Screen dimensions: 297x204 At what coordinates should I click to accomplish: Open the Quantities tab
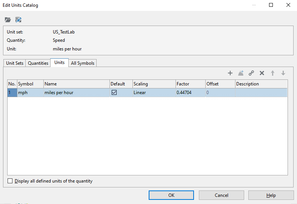[38, 63]
